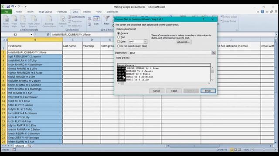Switch to the Page Layout tab

point(45,12)
